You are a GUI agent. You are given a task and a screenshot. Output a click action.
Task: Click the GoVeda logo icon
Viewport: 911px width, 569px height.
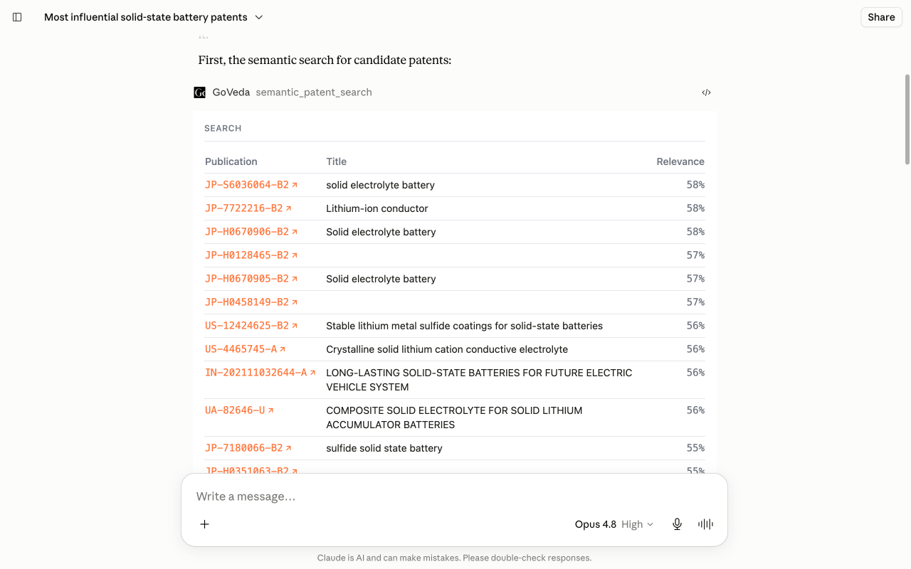pyautogui.click(x=200, y=92)
